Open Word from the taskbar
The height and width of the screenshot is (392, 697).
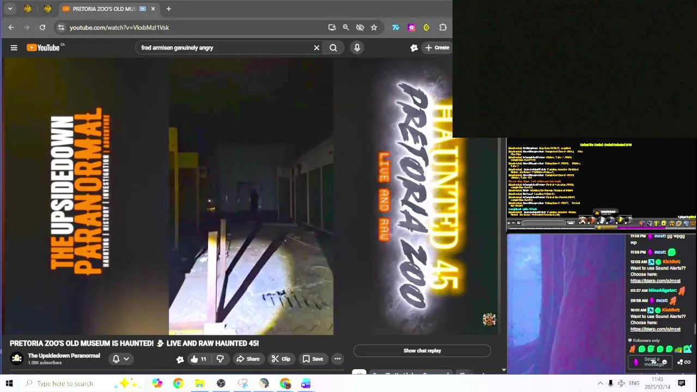306,383
